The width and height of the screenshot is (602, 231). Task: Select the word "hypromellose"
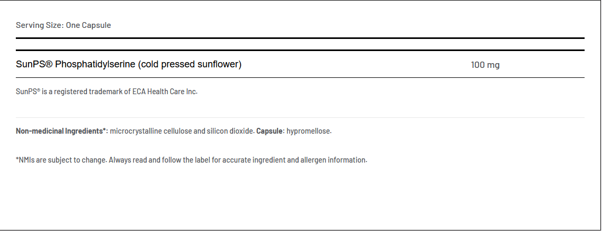309,130
